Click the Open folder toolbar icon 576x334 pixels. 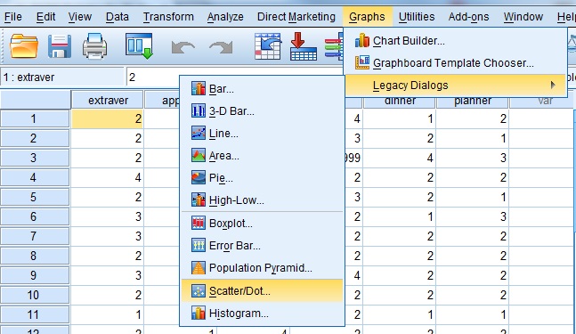pos(24,46)
